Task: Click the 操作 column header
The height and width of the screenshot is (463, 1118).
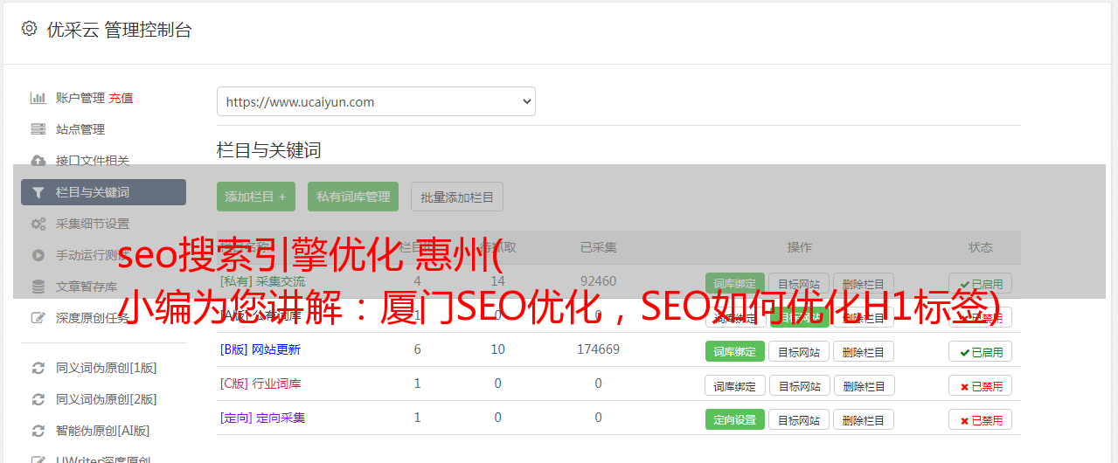Action: click(x=799, y=247)
